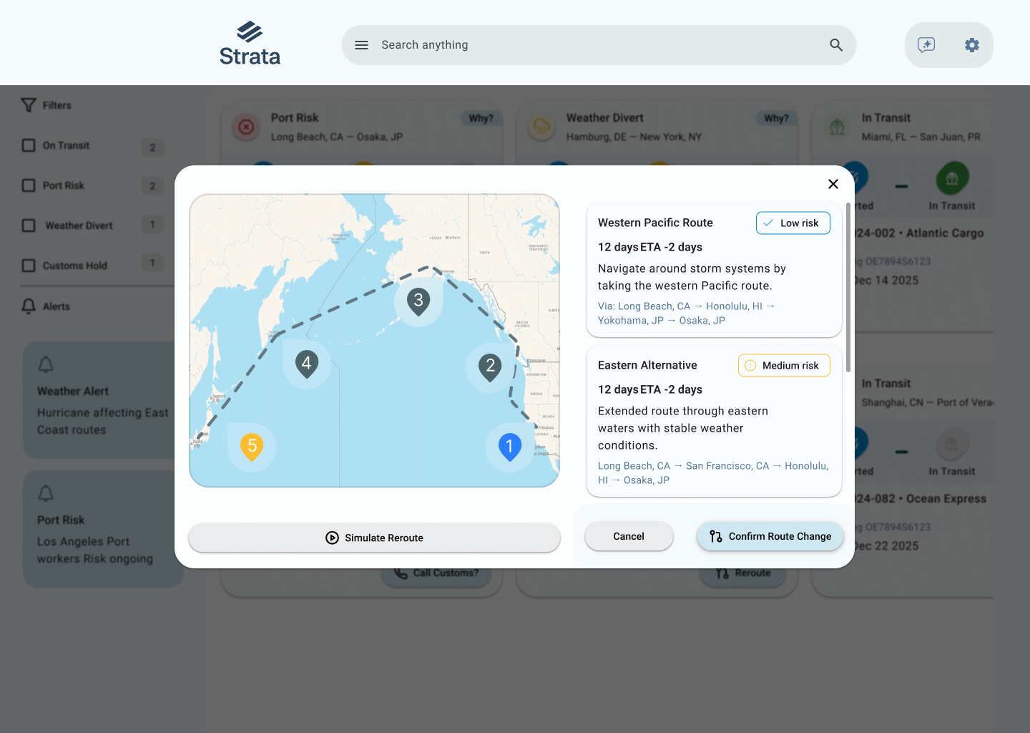The height and width of the screenshot is (733, 1030).
Task: Open the AI chat assistant icon
Action: [x=926, y=45]
